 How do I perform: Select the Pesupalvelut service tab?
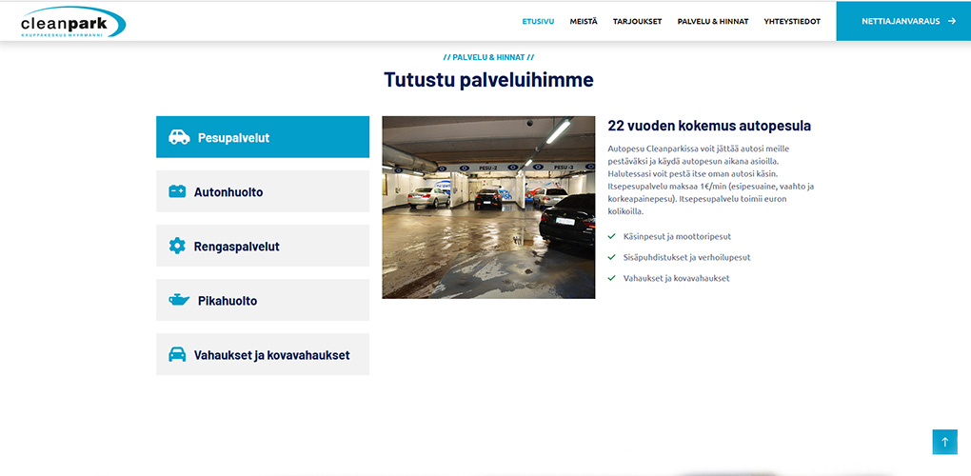coord(263,137)
